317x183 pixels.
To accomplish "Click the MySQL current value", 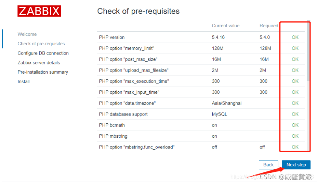I will pos(219,114).
